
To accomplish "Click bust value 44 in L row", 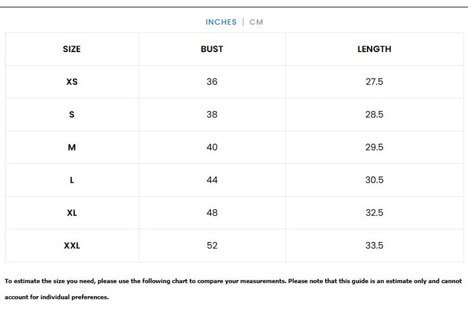I will click(x=212, y=180).
